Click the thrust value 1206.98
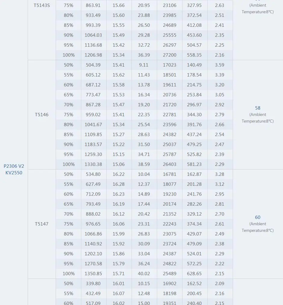The height and width of the screenshot is (305, 283). pos(93,55)
